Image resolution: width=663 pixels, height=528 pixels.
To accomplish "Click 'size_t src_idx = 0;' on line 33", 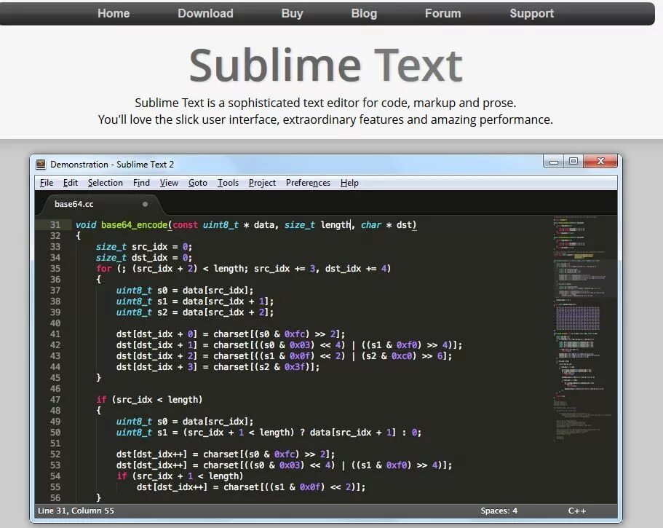I will [144, 247].
